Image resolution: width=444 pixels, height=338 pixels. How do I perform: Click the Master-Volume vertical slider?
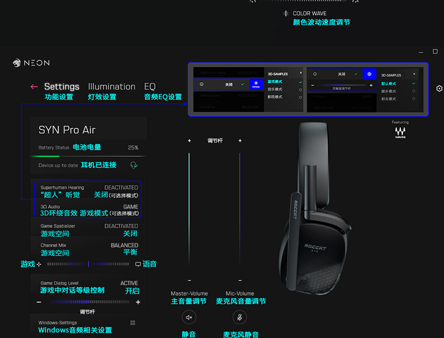tap(189, 209)
